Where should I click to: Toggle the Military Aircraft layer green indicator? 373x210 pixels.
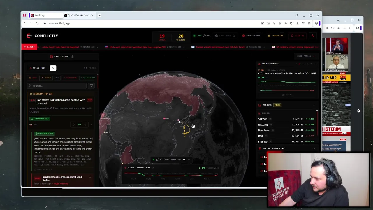point(154,160)
